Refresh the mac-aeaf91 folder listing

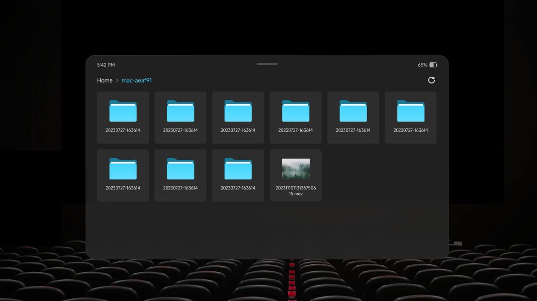[431, 80]
